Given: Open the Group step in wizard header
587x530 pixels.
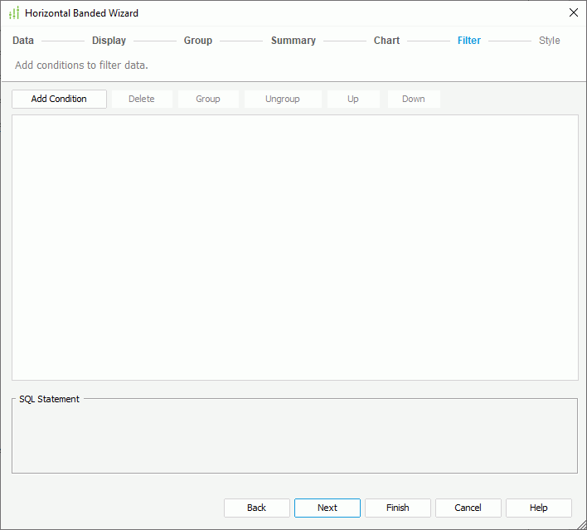Looking at the screenshot, I should pyautogui.click(x=198, y=41).
